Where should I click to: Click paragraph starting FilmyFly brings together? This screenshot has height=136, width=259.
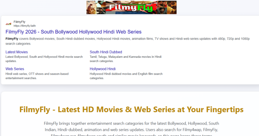[x=131, y=130]
